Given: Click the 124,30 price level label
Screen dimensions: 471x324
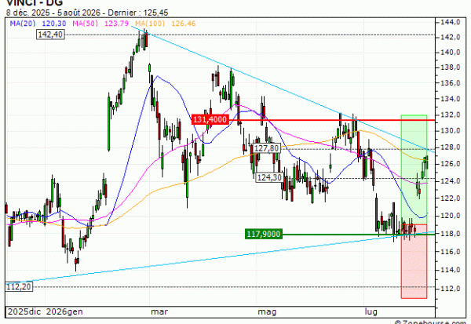Looking at the screenshot, I should click(x=269, y=177).
